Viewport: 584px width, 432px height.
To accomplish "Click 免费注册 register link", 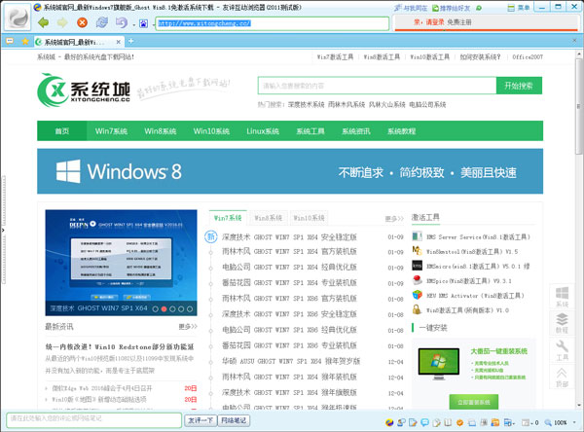I will pos(459,22).
